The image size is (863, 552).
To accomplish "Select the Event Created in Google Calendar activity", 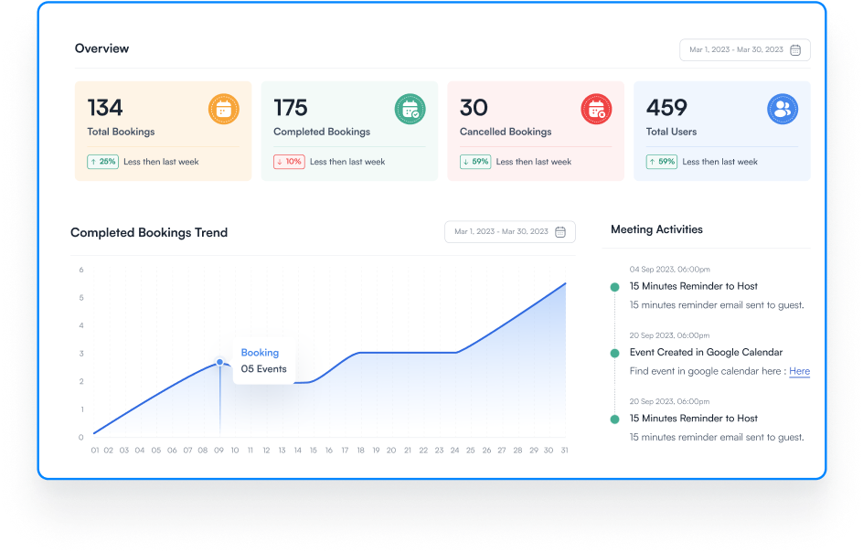I will point(706,353).
